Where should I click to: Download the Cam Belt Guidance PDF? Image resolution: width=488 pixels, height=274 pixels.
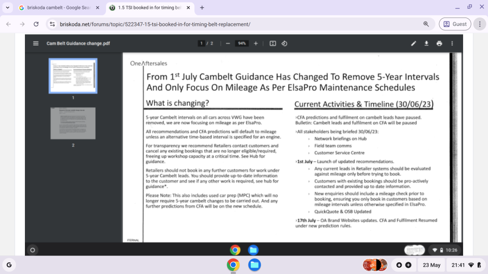click(x=427, y=43)
